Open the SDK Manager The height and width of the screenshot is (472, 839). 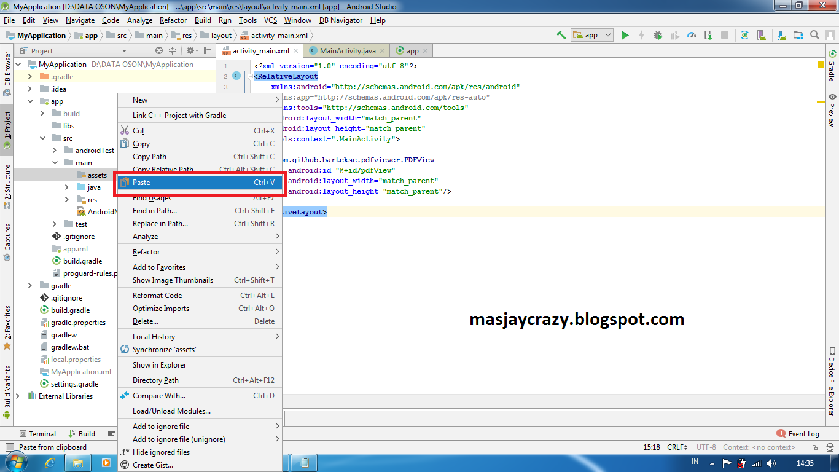782,36
